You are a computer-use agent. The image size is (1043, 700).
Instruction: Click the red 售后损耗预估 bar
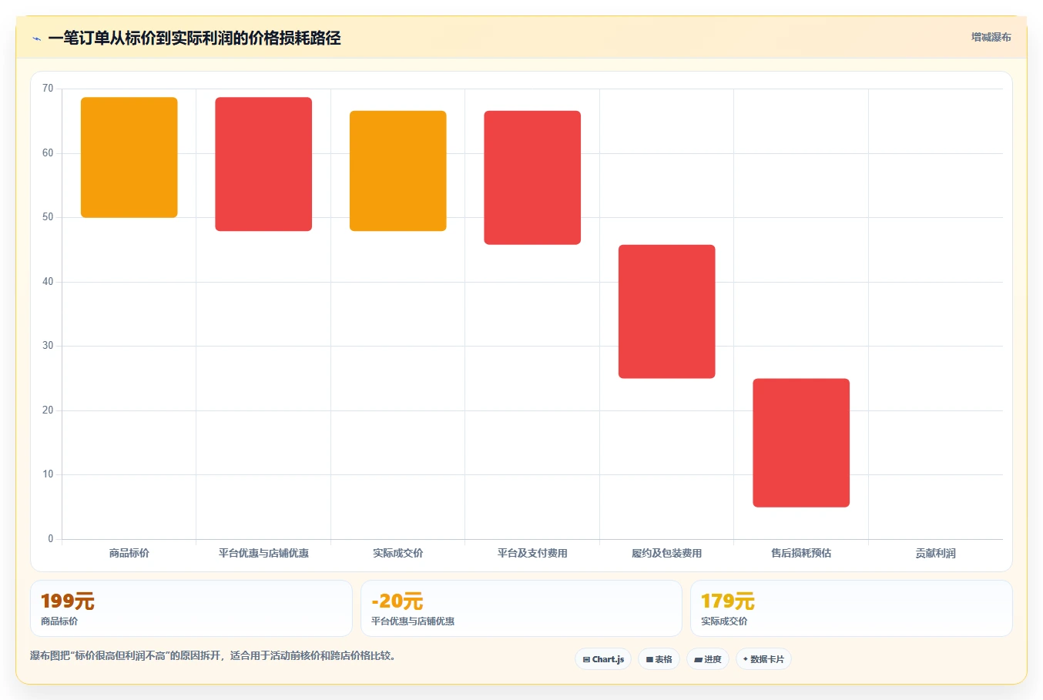coord(801,443)
